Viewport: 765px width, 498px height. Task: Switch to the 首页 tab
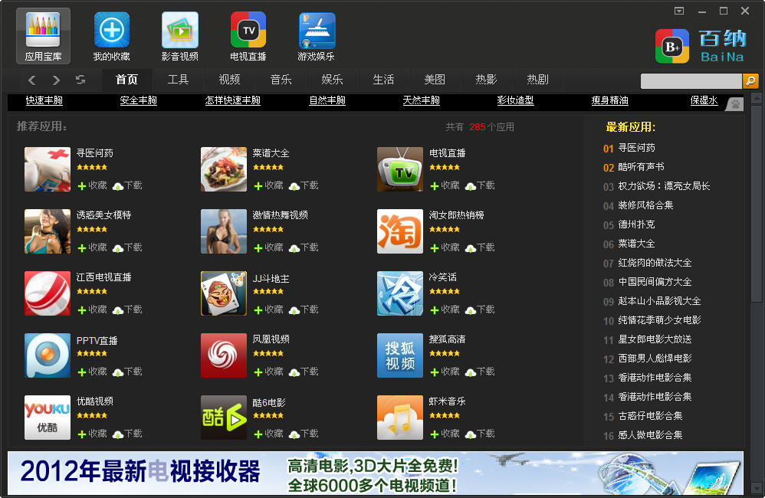(x=126, y=80)
